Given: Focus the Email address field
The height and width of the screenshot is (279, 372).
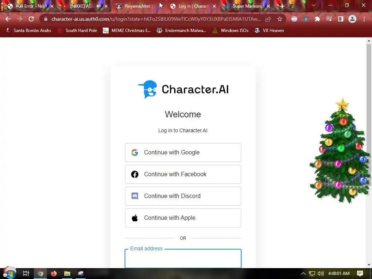Looking at the screenshot, I should [x=183, y=259].
